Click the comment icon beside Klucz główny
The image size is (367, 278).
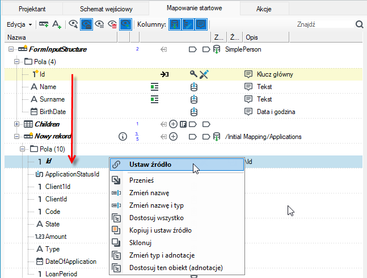[248, 74]
